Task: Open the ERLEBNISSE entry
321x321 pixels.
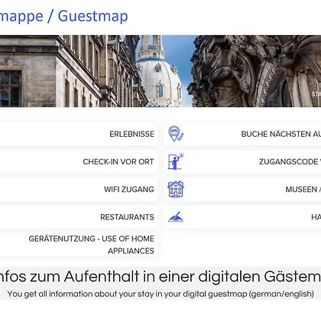Action: point(78,134)
